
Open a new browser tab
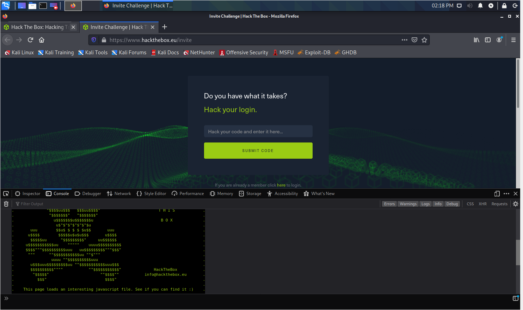(x=165, y=27)
